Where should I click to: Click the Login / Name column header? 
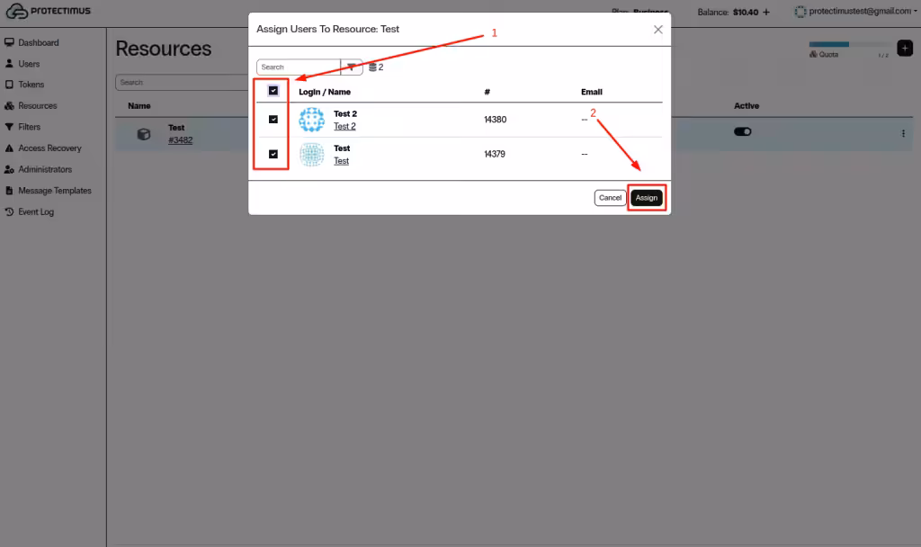click(x=324, y=92)
